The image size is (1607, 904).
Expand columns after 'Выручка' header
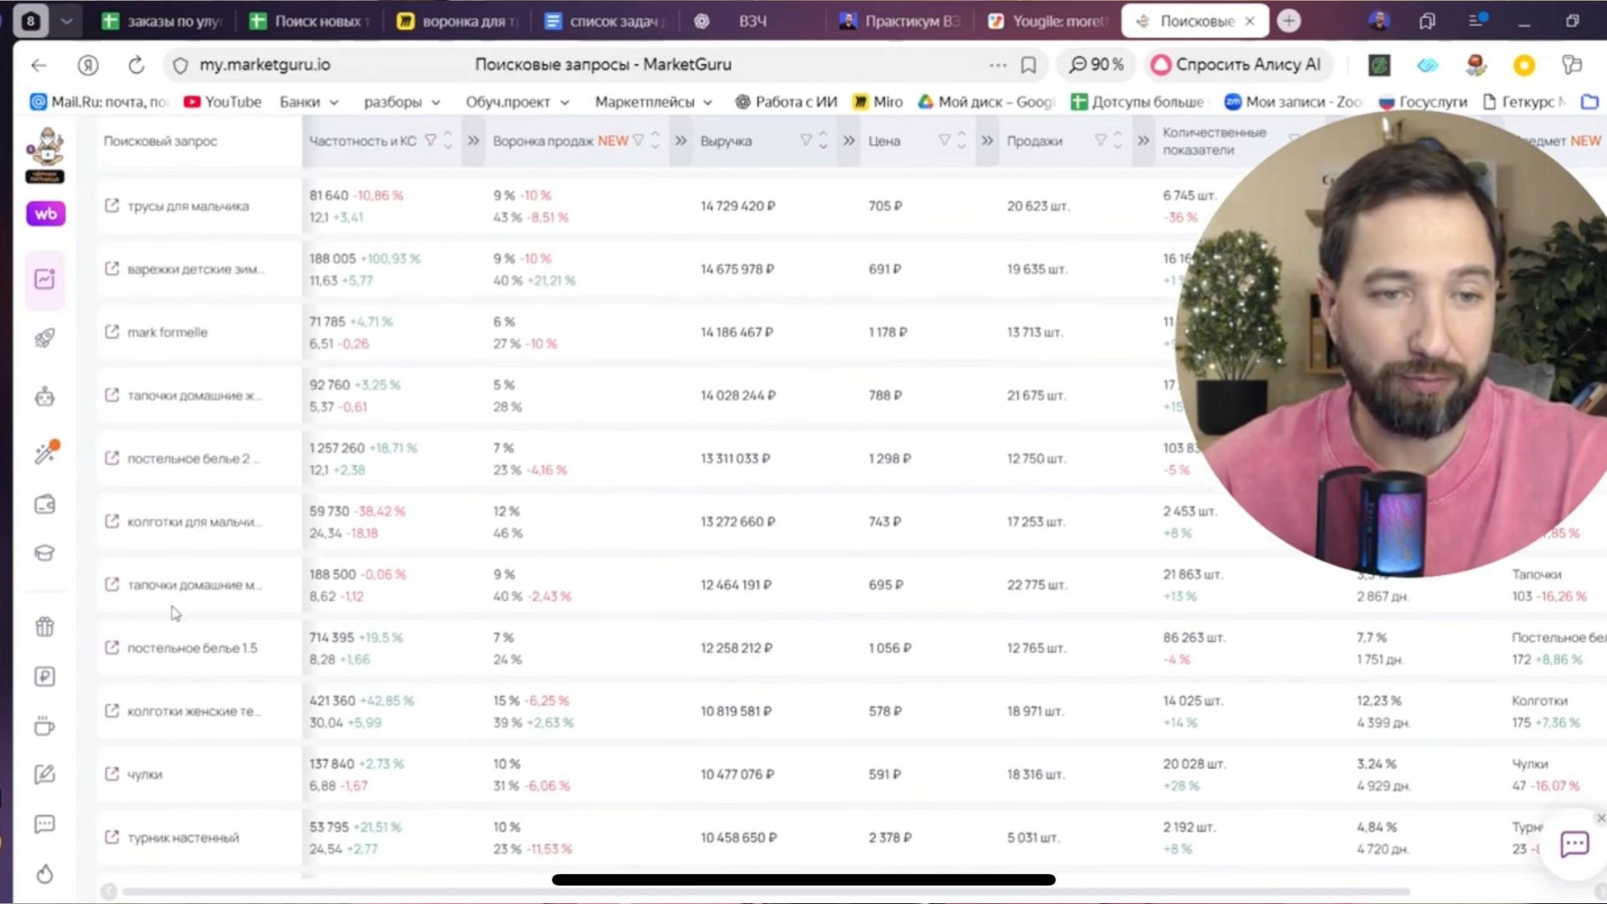(x=850, y=140)
